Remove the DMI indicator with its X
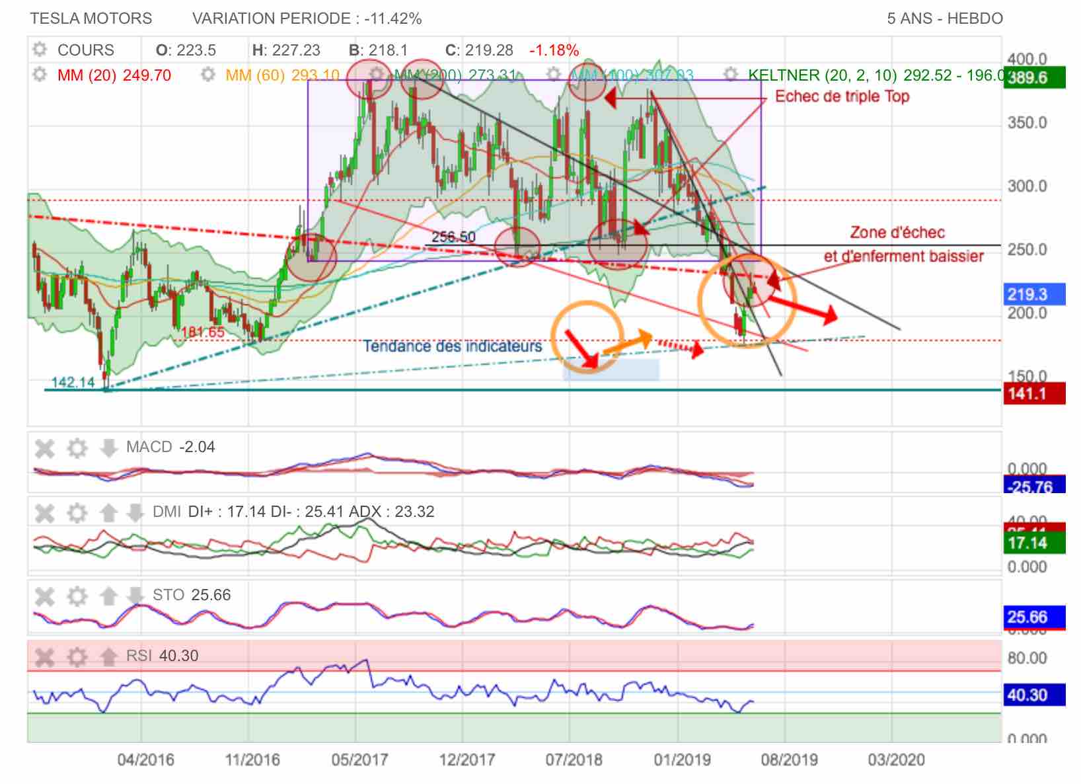 pos(44,513)
